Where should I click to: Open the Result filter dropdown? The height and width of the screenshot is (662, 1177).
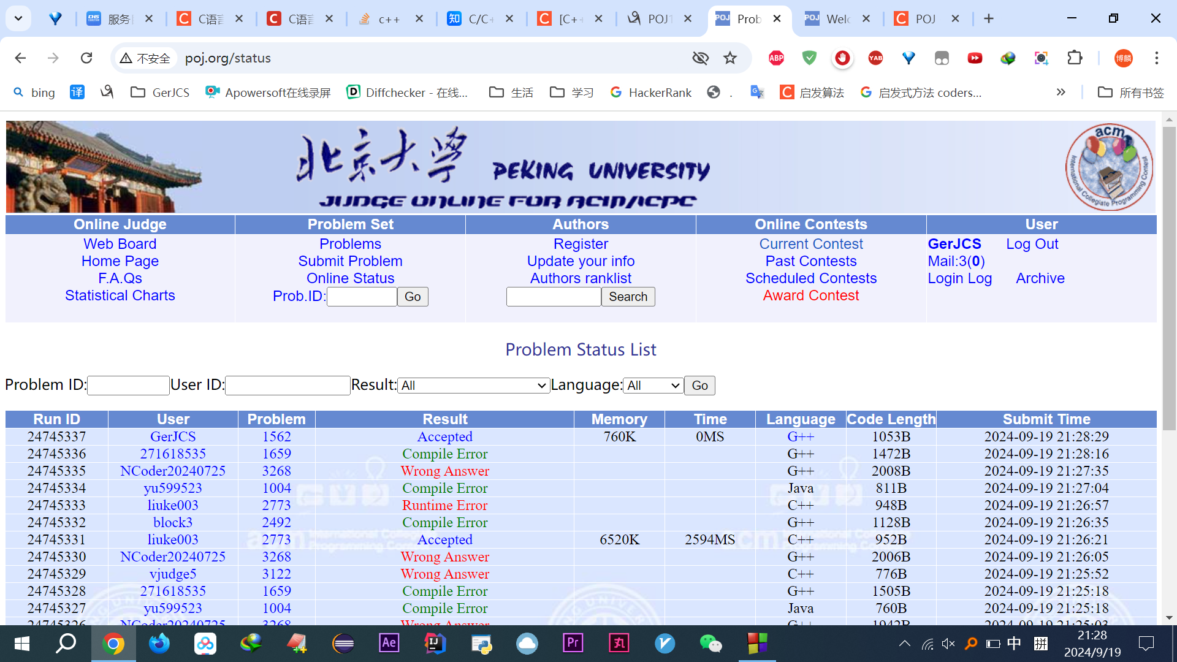click(473, 386)
